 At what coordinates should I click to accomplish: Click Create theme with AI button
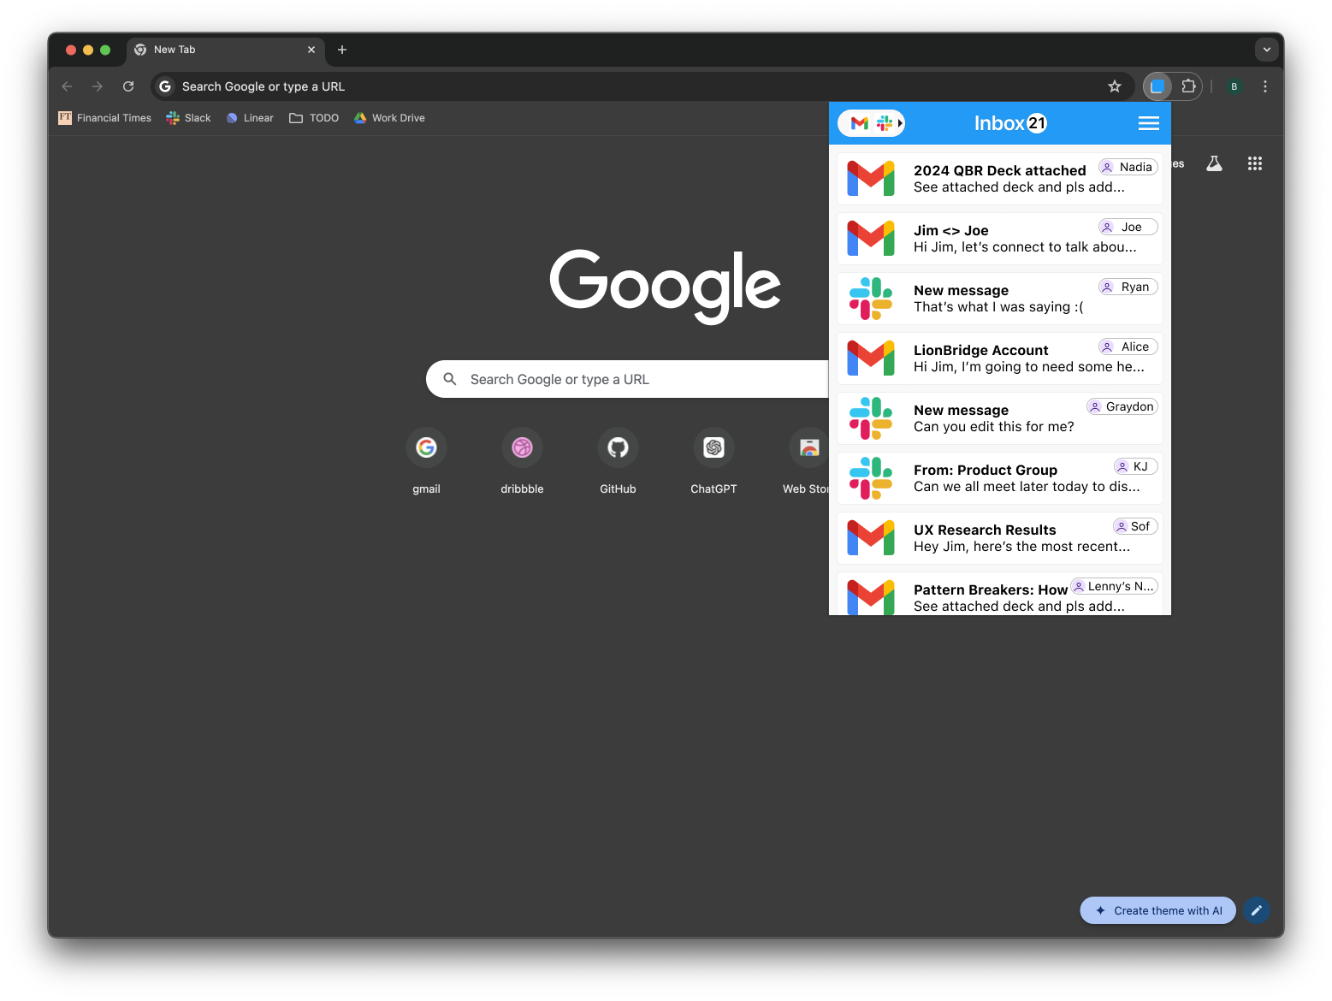pos(1158,910)
